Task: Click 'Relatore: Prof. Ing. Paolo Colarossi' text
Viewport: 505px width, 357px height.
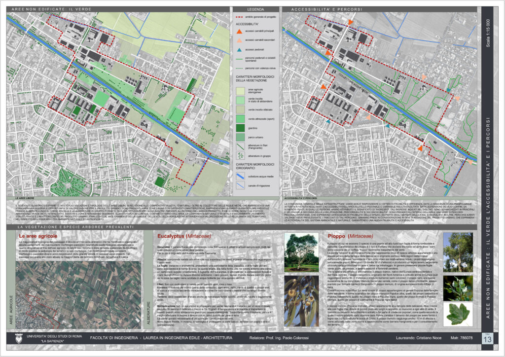Action: point(279,338)
